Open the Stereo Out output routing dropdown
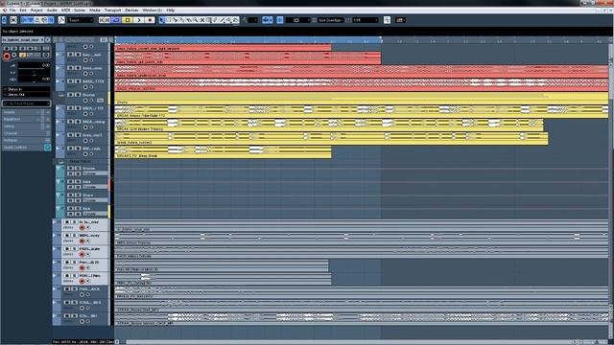Image resolution: width=614 pixels, height=345 pixels. (26, 94)
